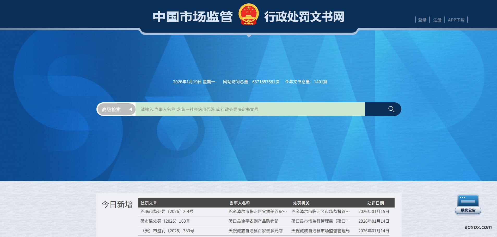Click the 处罚机关 column header
This screenshot has width=497, height=237.
click(301, 203)
